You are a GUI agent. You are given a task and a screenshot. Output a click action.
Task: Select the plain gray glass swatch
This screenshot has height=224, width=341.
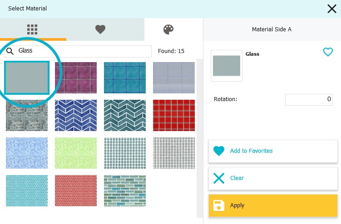click(x=27, y=78)
